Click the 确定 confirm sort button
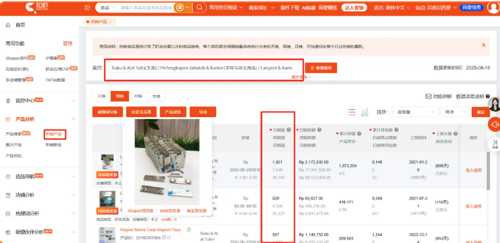This screenshot has height=243, width=500. [x=481, y=112]
